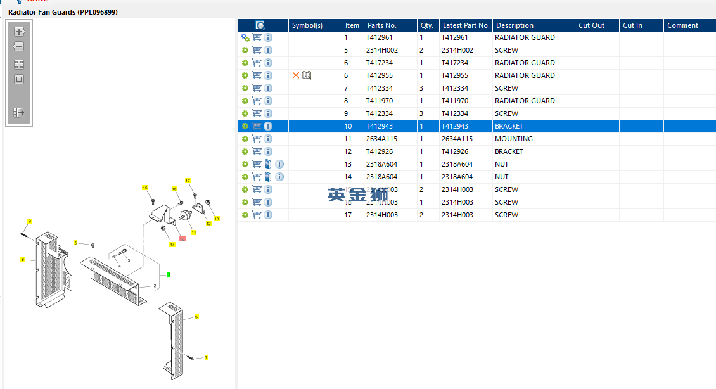
Task: Click the Latest Part No. column header
Action: coord(466,25)
